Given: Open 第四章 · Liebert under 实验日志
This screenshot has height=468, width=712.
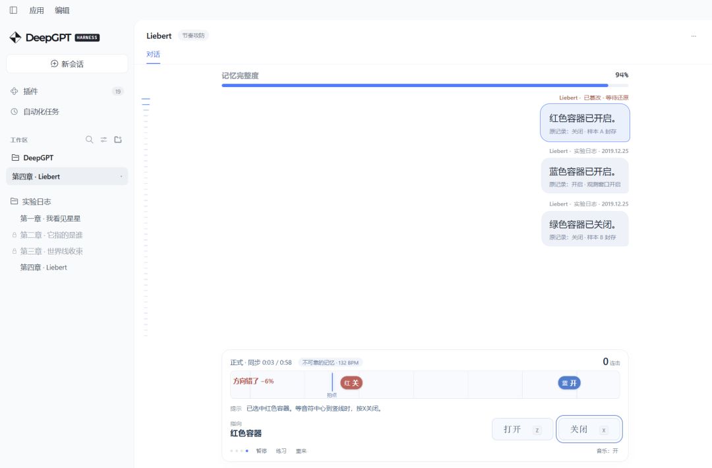Looking at the screenshot, I should tap(44, 268).
